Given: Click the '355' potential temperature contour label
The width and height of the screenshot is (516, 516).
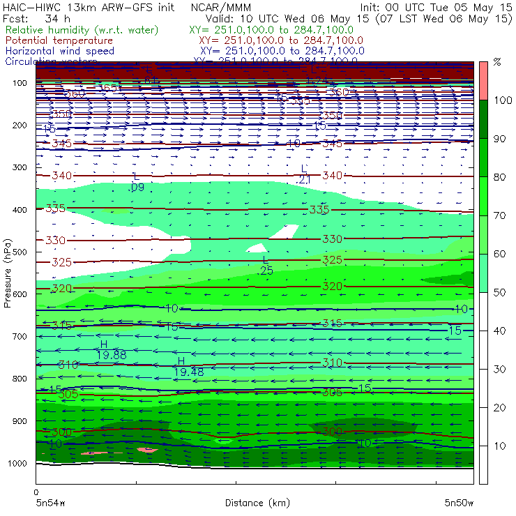Looking at the screenshot, I should (300, 100).
